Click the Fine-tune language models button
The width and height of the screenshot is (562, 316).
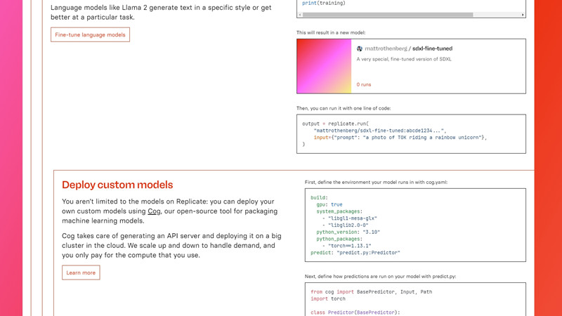91,34
